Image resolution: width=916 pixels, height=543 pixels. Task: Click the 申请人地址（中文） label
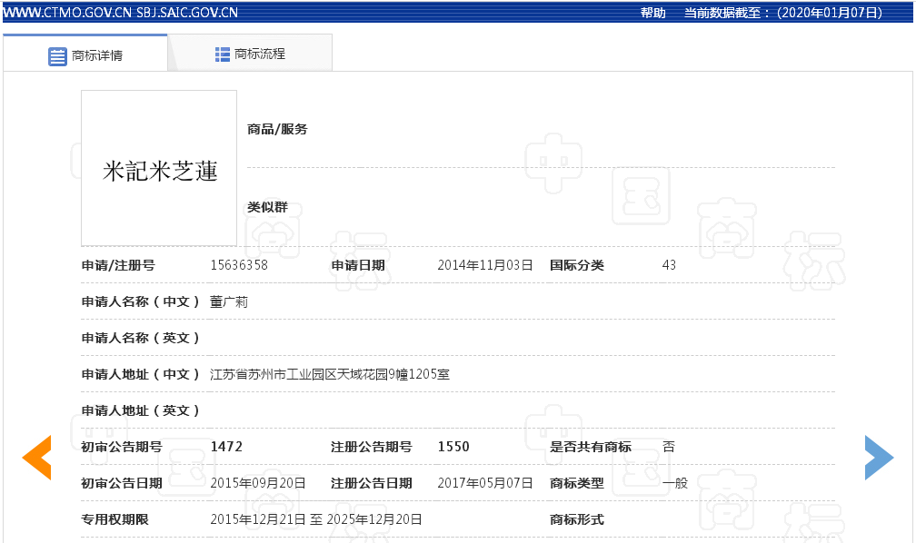[140, 374]
